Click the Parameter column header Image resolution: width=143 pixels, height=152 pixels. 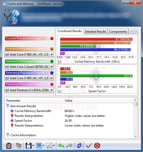click(34, 101)
